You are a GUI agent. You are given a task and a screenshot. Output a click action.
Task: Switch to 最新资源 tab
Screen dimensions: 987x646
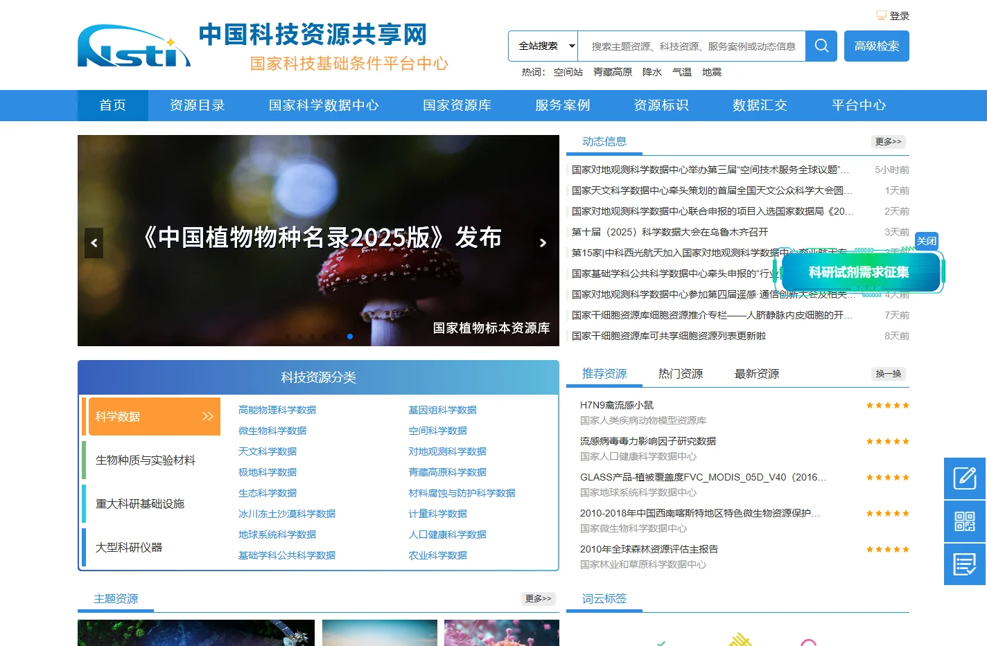(x=757, y=374)
